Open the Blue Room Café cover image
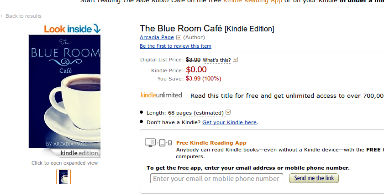 64,91
